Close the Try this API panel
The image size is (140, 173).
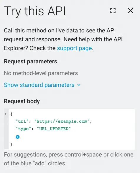[131, 11]
